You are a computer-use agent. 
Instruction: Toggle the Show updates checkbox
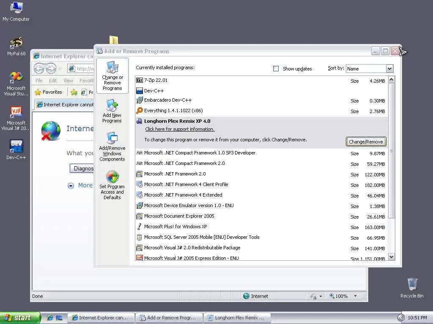pyautogui.click(x=276, y=69)
